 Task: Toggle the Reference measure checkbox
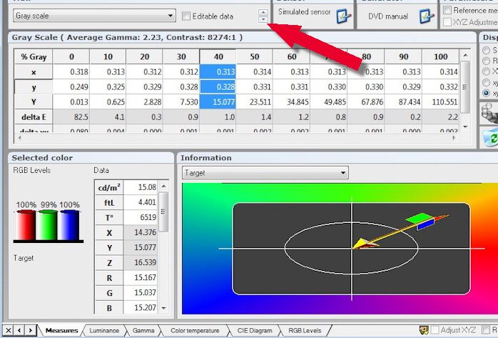click(447, 10)
